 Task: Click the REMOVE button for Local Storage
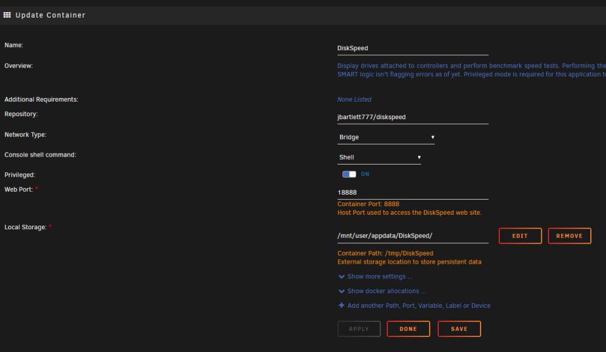tap(569, 236)
